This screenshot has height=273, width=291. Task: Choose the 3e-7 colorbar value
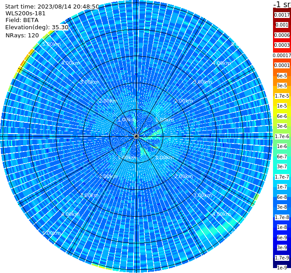click(282, 166)
